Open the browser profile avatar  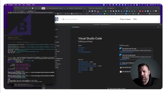click(156, 11)
